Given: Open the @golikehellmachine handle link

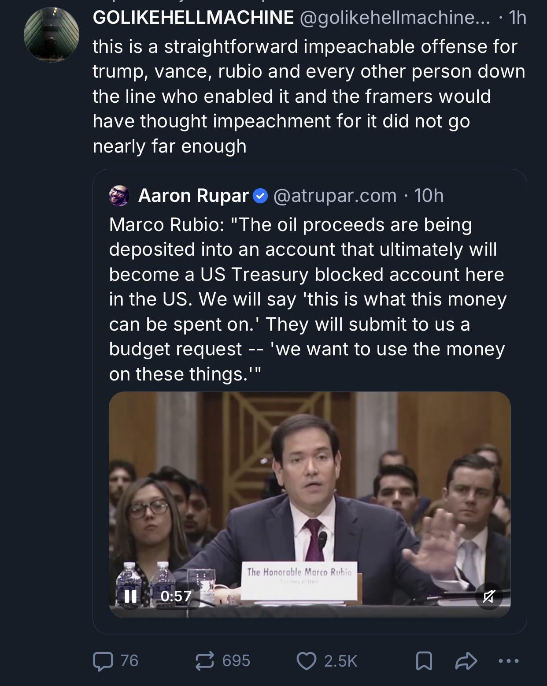Looking at the screenshot, I should pos(395,18).
